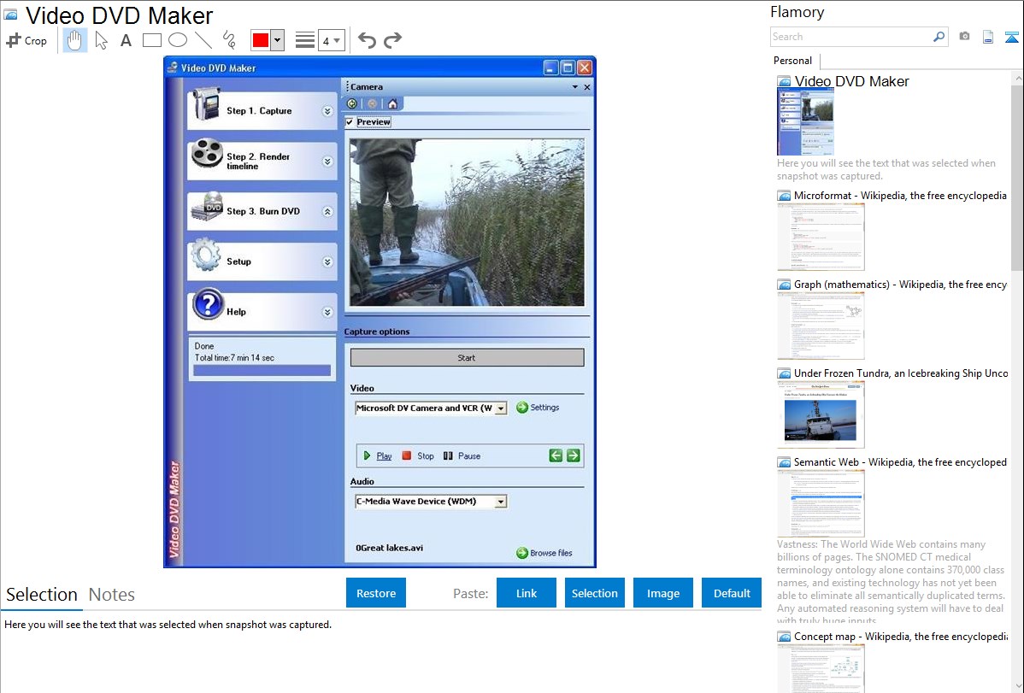Open the Video DVD Maker snapshot thumbnail
The height and width of the screenshot is (693, 1024).
pos(805,122)
